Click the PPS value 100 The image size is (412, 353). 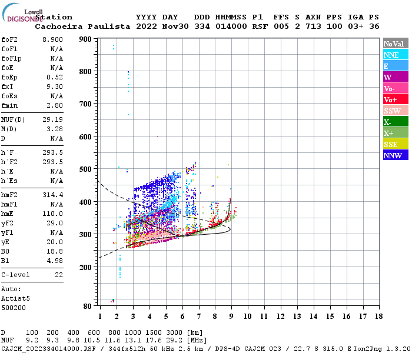coord(334,26)
